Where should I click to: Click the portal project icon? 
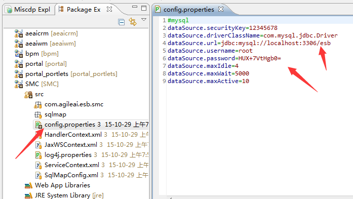coord(19,64)
